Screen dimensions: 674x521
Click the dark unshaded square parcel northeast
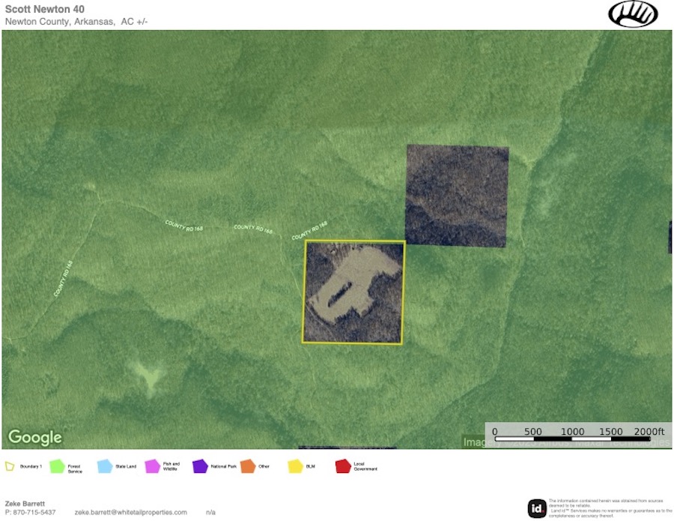click(457, 196)
